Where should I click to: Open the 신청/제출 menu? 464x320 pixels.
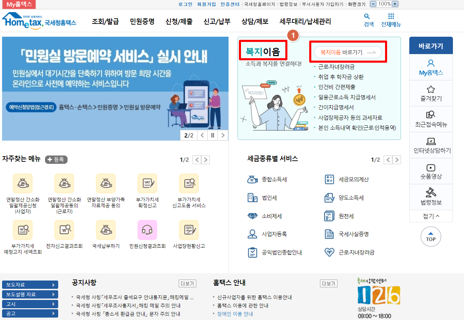coord(179,21)
